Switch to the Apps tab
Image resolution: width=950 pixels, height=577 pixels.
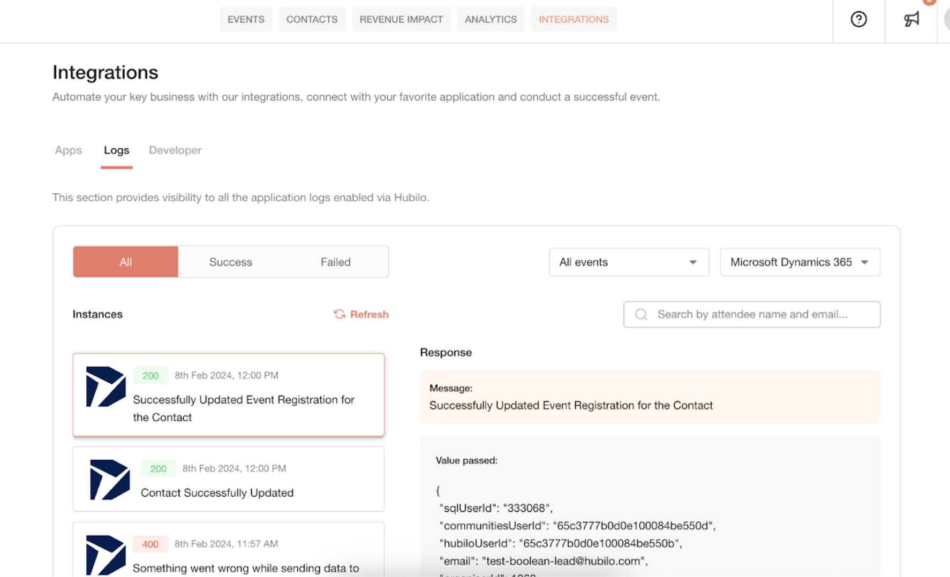coord(69,150)
